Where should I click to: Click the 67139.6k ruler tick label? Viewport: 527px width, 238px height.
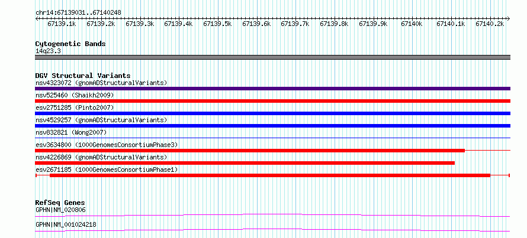click(x=256, y=24)
